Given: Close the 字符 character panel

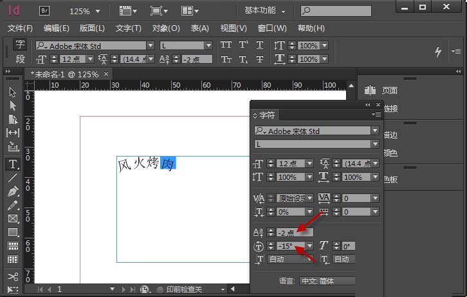Looking at the screenshot, I should (378, 104).
